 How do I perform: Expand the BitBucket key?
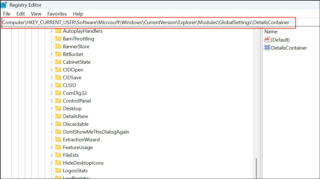[x=52, y=54]
